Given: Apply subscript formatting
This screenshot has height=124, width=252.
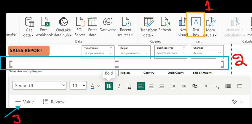Looking at the screenshot, I should (217, 87).
